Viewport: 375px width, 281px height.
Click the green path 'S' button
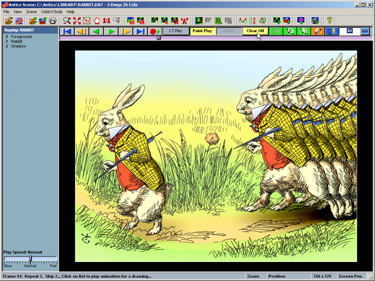click(290, 31)
